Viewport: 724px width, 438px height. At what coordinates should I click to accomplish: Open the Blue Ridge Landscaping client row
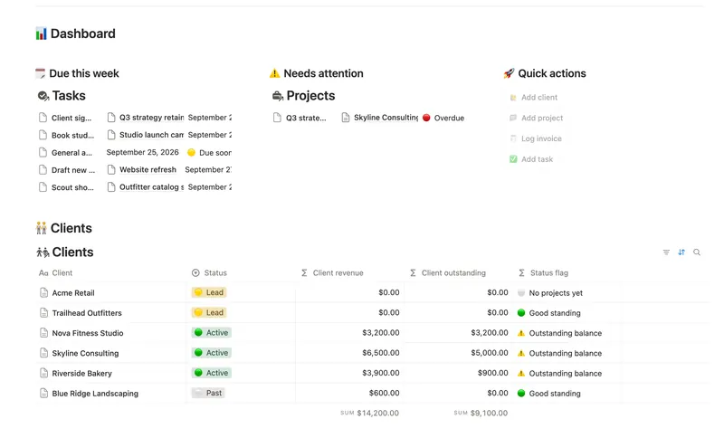tap(95, 394)
